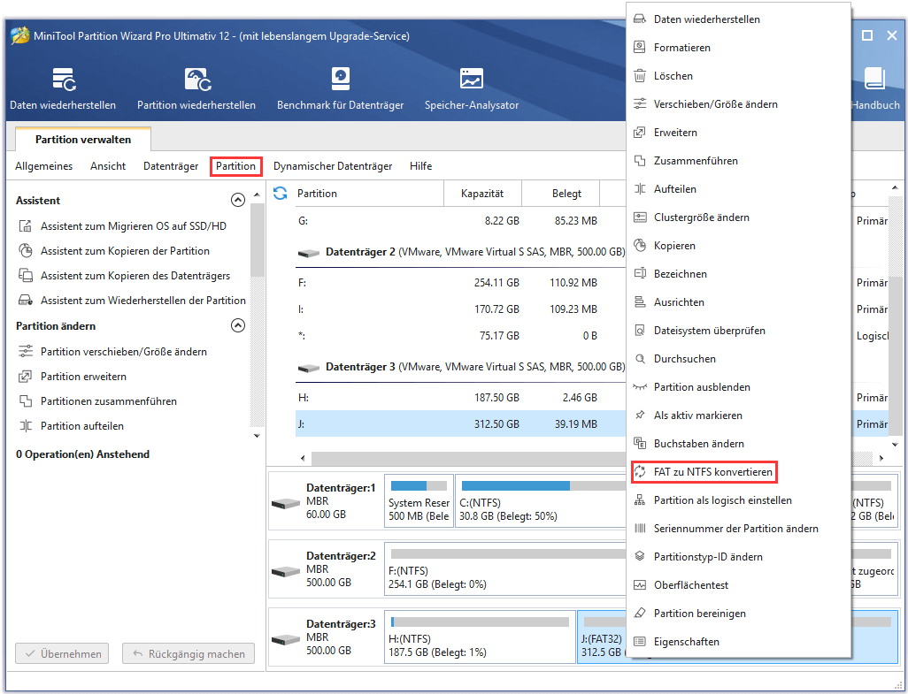Launch Benchmark für Datenträger icon

[341, 79]
